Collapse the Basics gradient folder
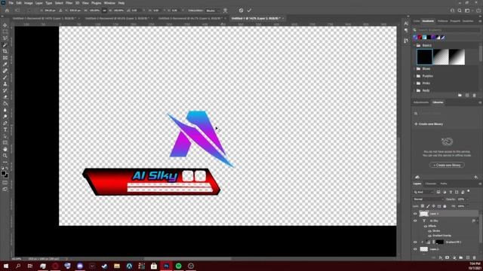Viewport: 483px width, 271px height. [x=414, y=45]
